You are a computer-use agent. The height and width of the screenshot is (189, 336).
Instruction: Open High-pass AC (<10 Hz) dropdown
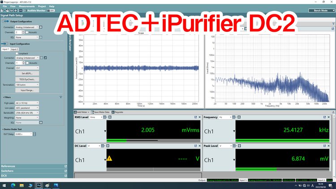27,103
